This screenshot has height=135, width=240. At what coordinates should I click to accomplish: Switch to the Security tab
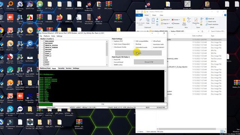click(61, 68)
